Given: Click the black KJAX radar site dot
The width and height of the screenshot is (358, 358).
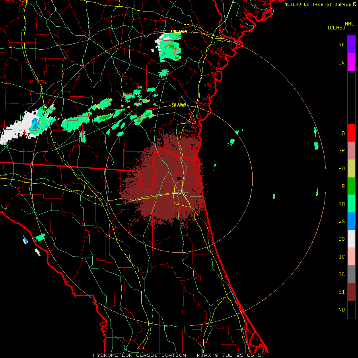Looking at the screenshot, I should point(179,179).
